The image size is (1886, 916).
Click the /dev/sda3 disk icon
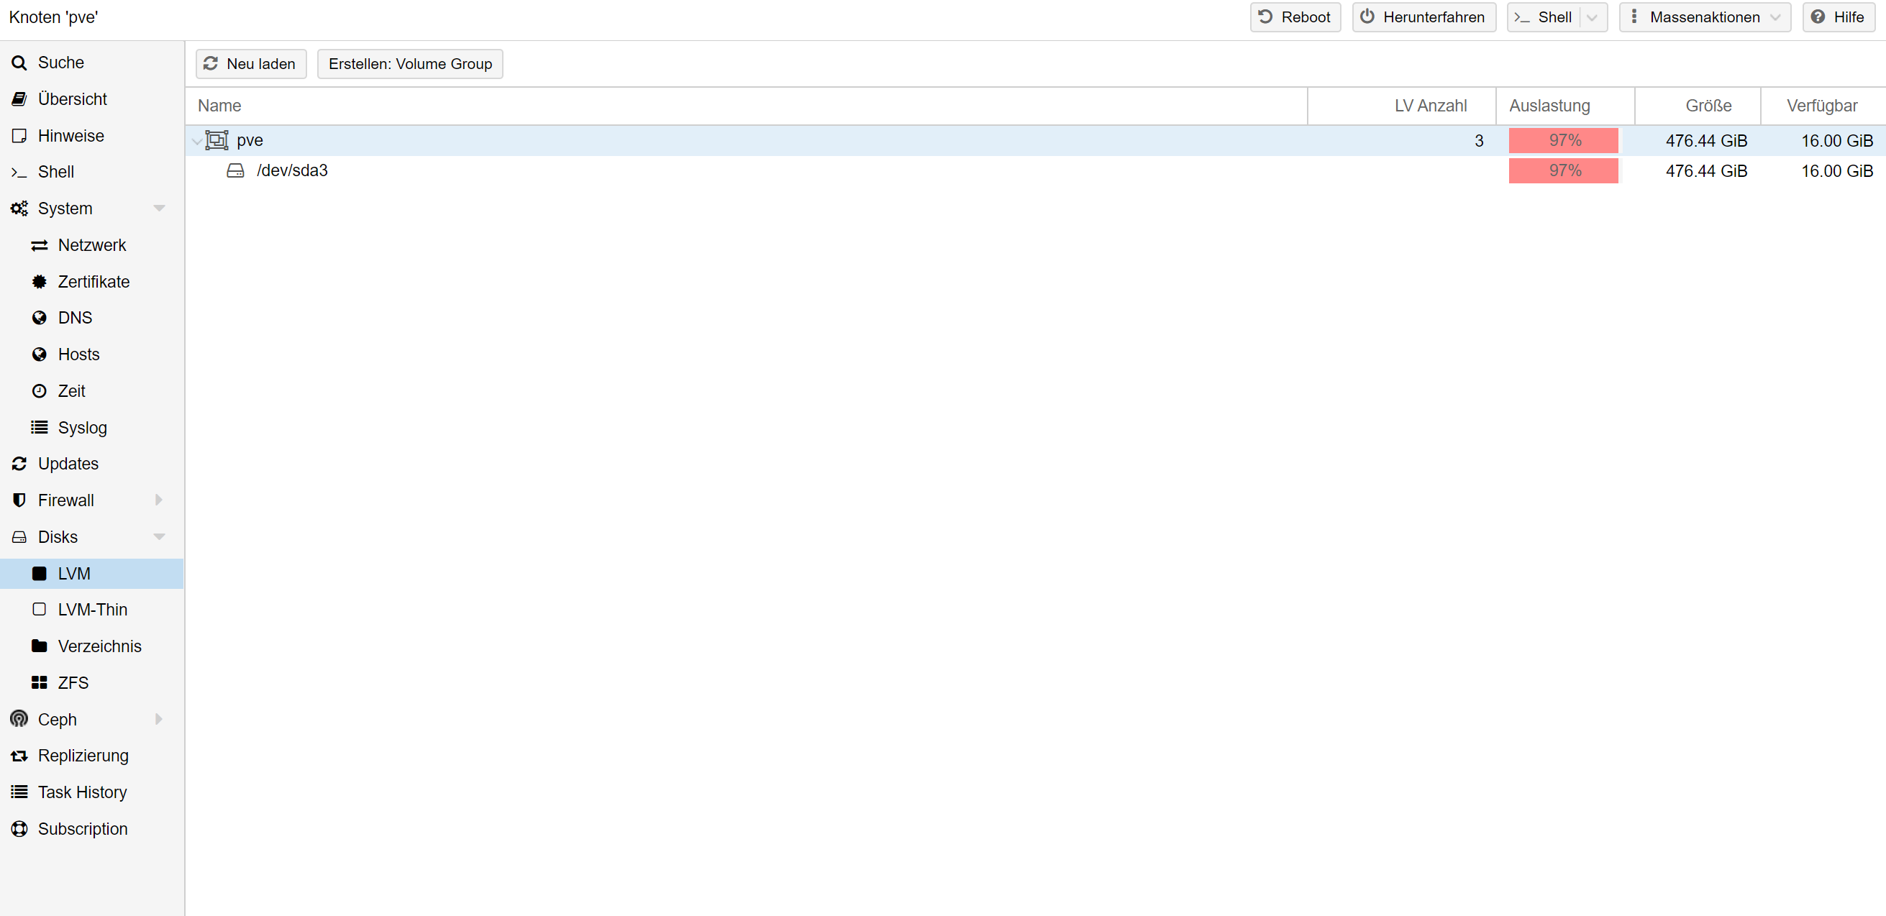235,170
